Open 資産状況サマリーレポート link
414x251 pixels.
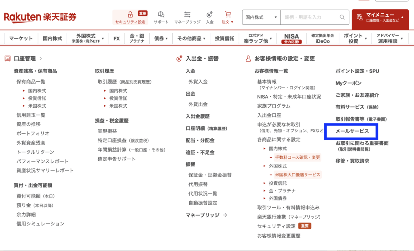tap(45, 170)
